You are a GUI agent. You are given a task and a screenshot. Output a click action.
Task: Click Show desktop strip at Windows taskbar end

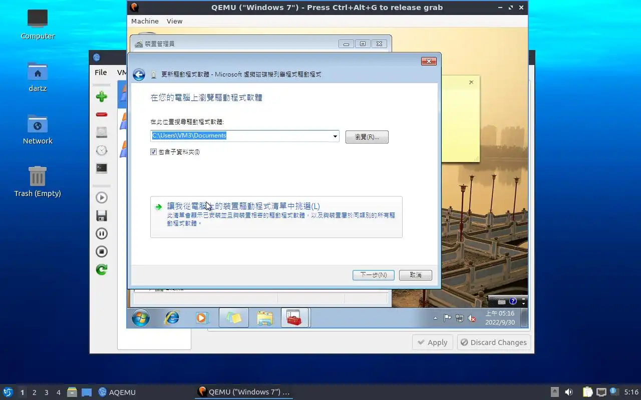click(x=524, y=318)
